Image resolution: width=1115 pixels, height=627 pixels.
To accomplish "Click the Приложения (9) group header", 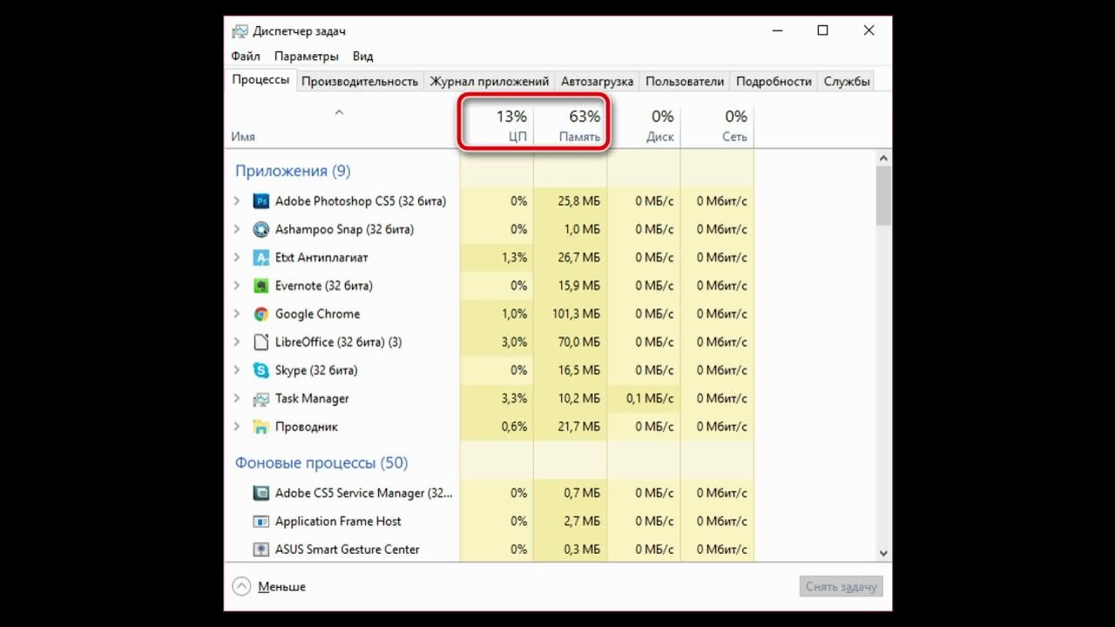I will tap(293, 171).
